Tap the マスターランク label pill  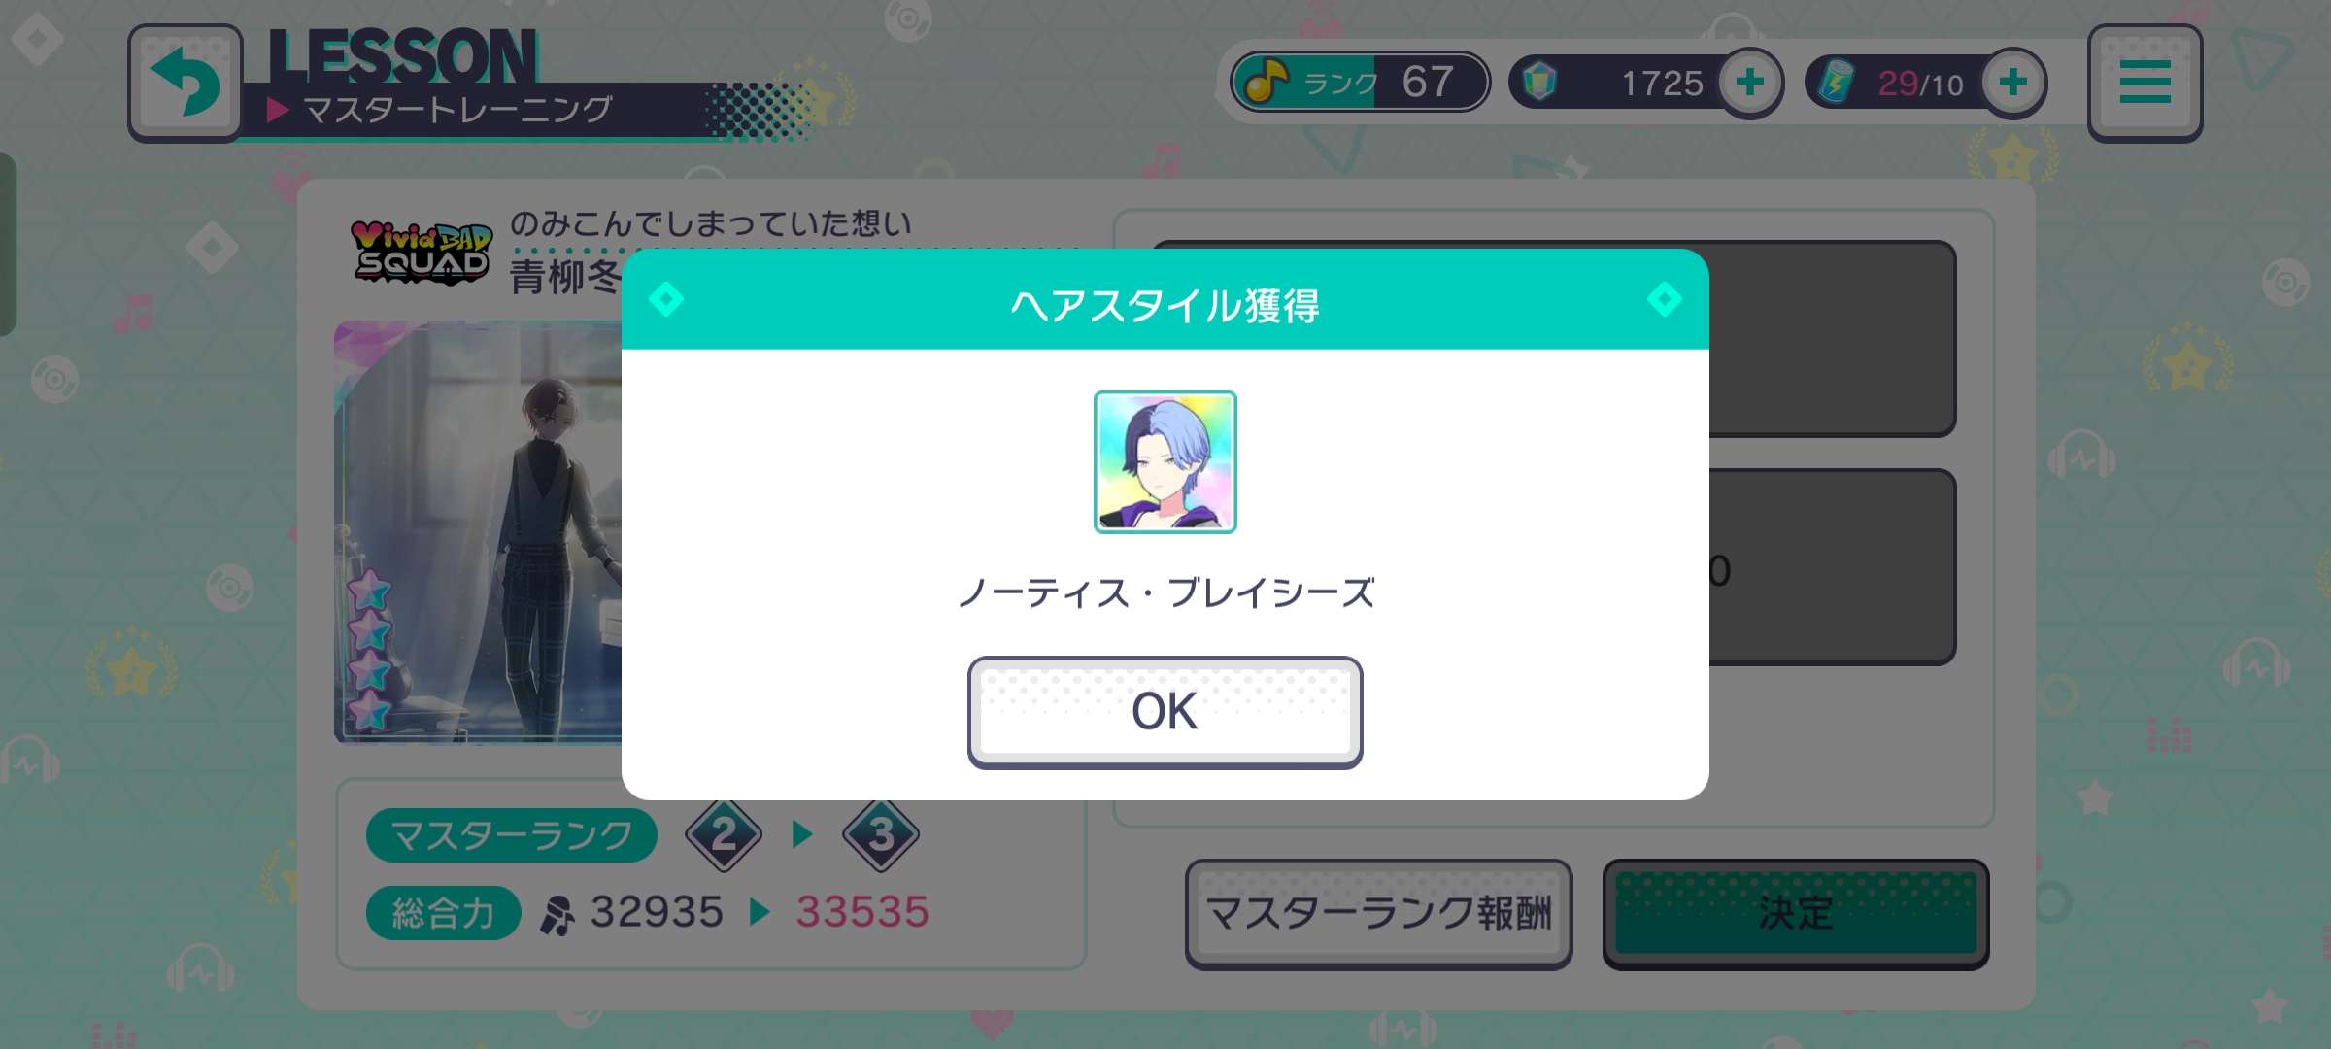512,835
